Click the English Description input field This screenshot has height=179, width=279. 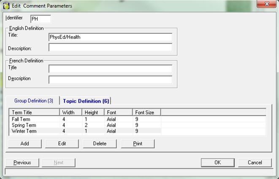pos(110,48)
